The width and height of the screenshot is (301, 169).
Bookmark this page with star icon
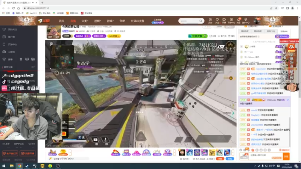point(276,8)
